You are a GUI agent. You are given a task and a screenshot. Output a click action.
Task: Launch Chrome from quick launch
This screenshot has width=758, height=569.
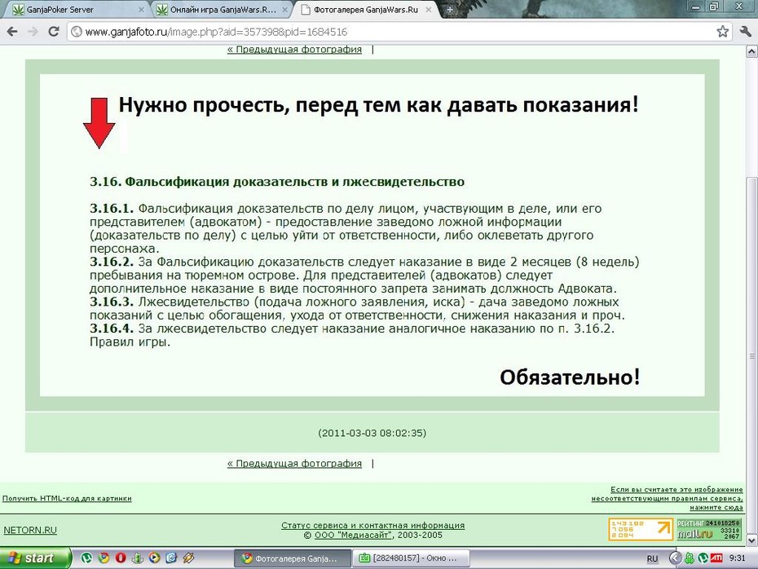coord(104,558)
